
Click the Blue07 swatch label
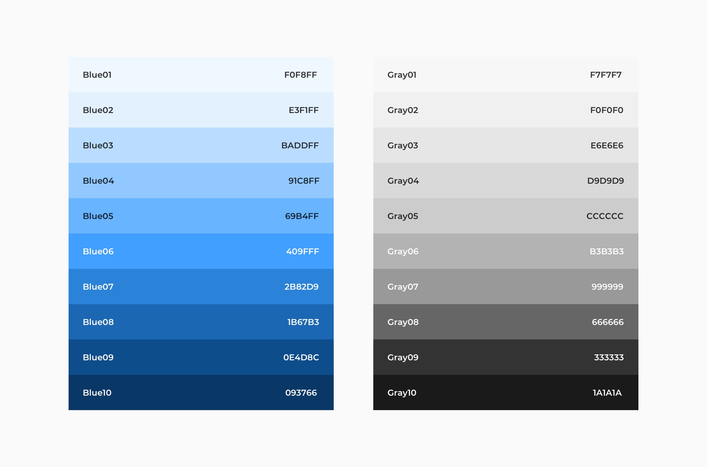[98, 287]
